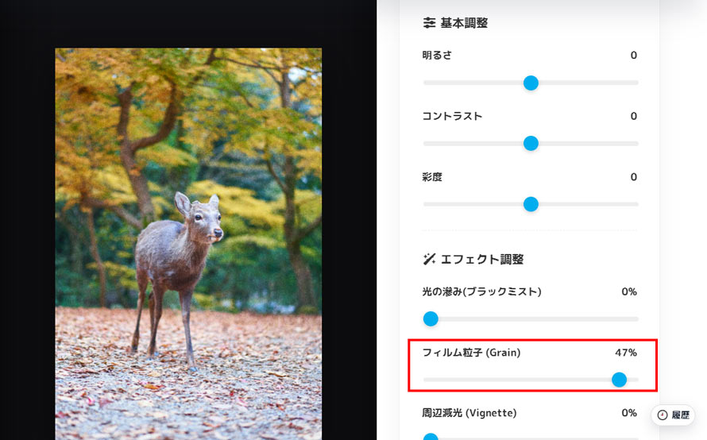
Task: Click the 基本調整 sliders icon
Action: point(429,22)
